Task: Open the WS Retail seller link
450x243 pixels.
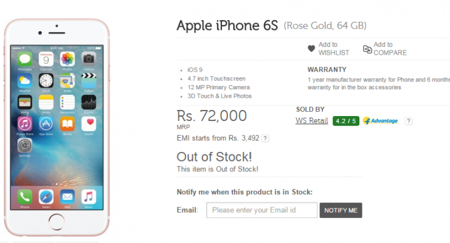Action: (311, 120)
